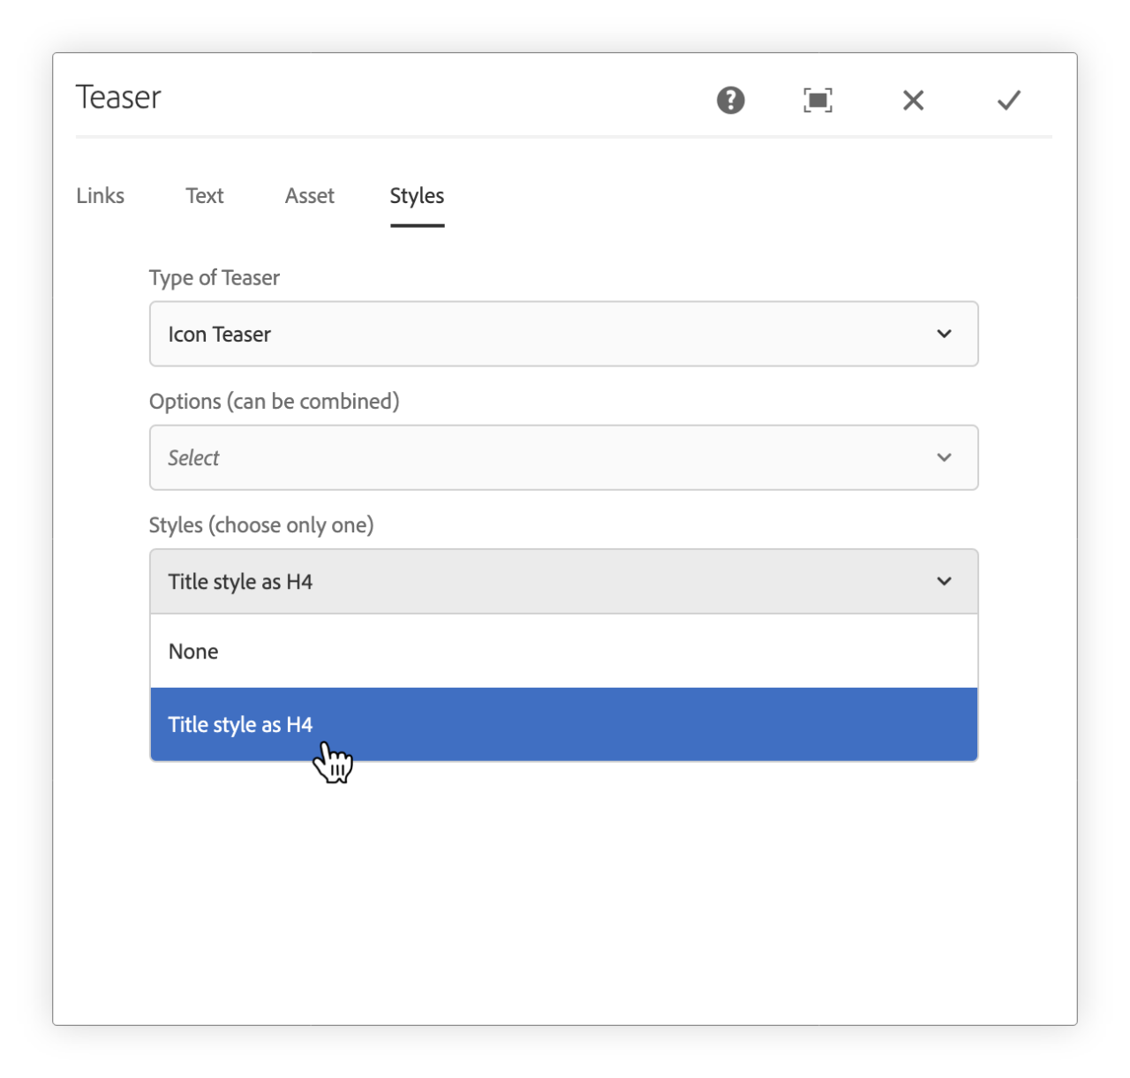Click the Teaser dialog title
This screenshot has height=1078, width=1130.
(117, 97)
